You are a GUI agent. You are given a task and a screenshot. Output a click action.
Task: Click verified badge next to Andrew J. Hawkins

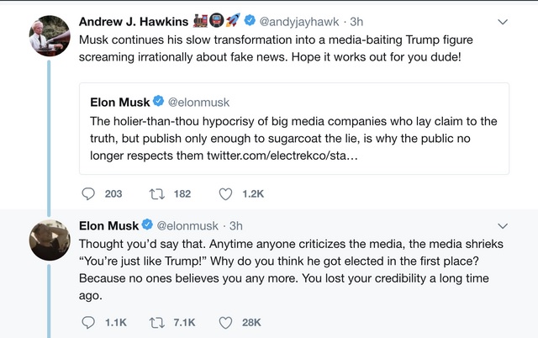pyautogui.click(x=250, y=20)
